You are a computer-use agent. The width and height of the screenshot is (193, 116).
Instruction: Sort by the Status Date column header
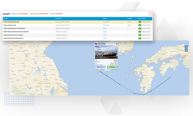coord(142,19)
